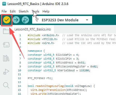Click the '#include <RTClib.h>' code line
The height and width of the screenshot is (95, 116).
(42, 39)
